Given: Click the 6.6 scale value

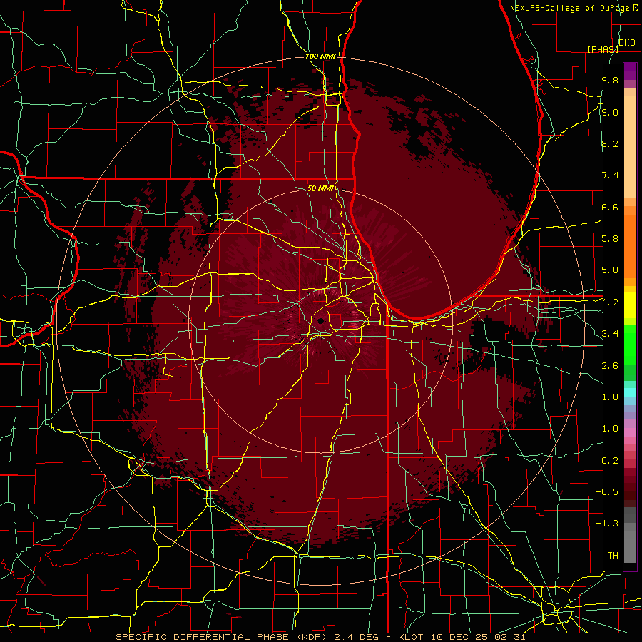Looking at the screenshot, I should tap(610, 208).
